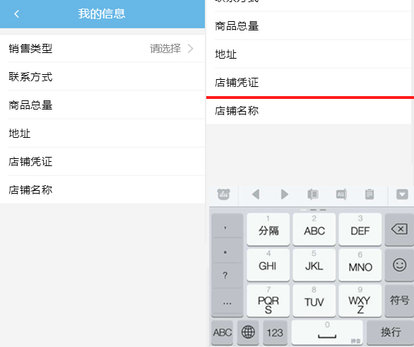Tap the backspace delete key
This screenshot has width=414, height=347.
(x=399, y=229)
